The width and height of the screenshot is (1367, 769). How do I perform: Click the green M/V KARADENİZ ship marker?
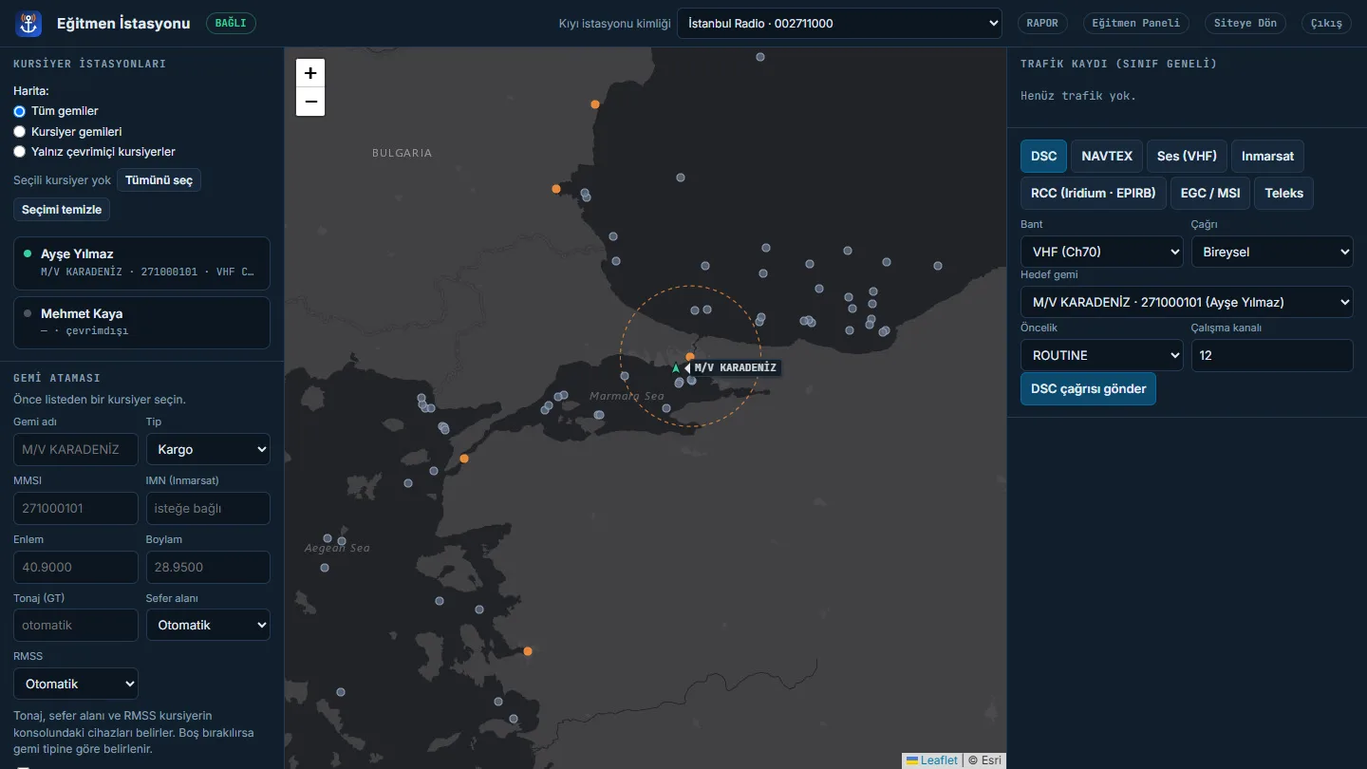point(676,368)
